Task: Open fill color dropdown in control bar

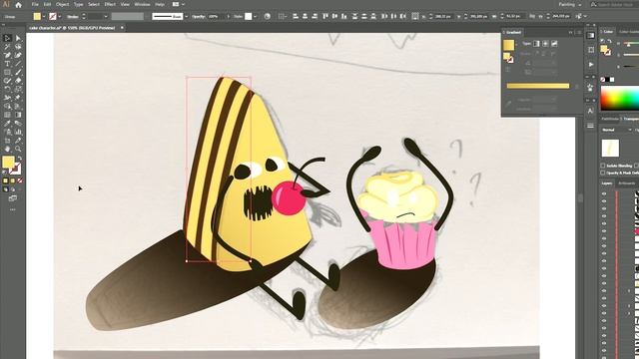Action: (44, 16)
